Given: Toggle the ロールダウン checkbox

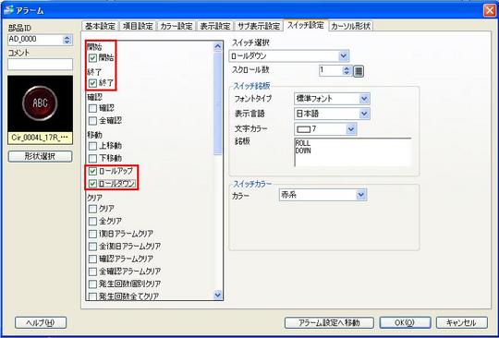Looking at the screenshot, I should pos(92,184).
